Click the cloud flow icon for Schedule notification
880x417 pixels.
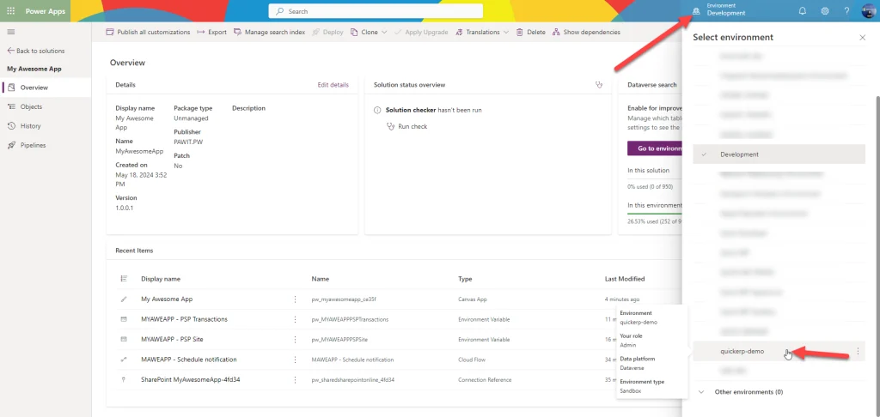point(124,360)
